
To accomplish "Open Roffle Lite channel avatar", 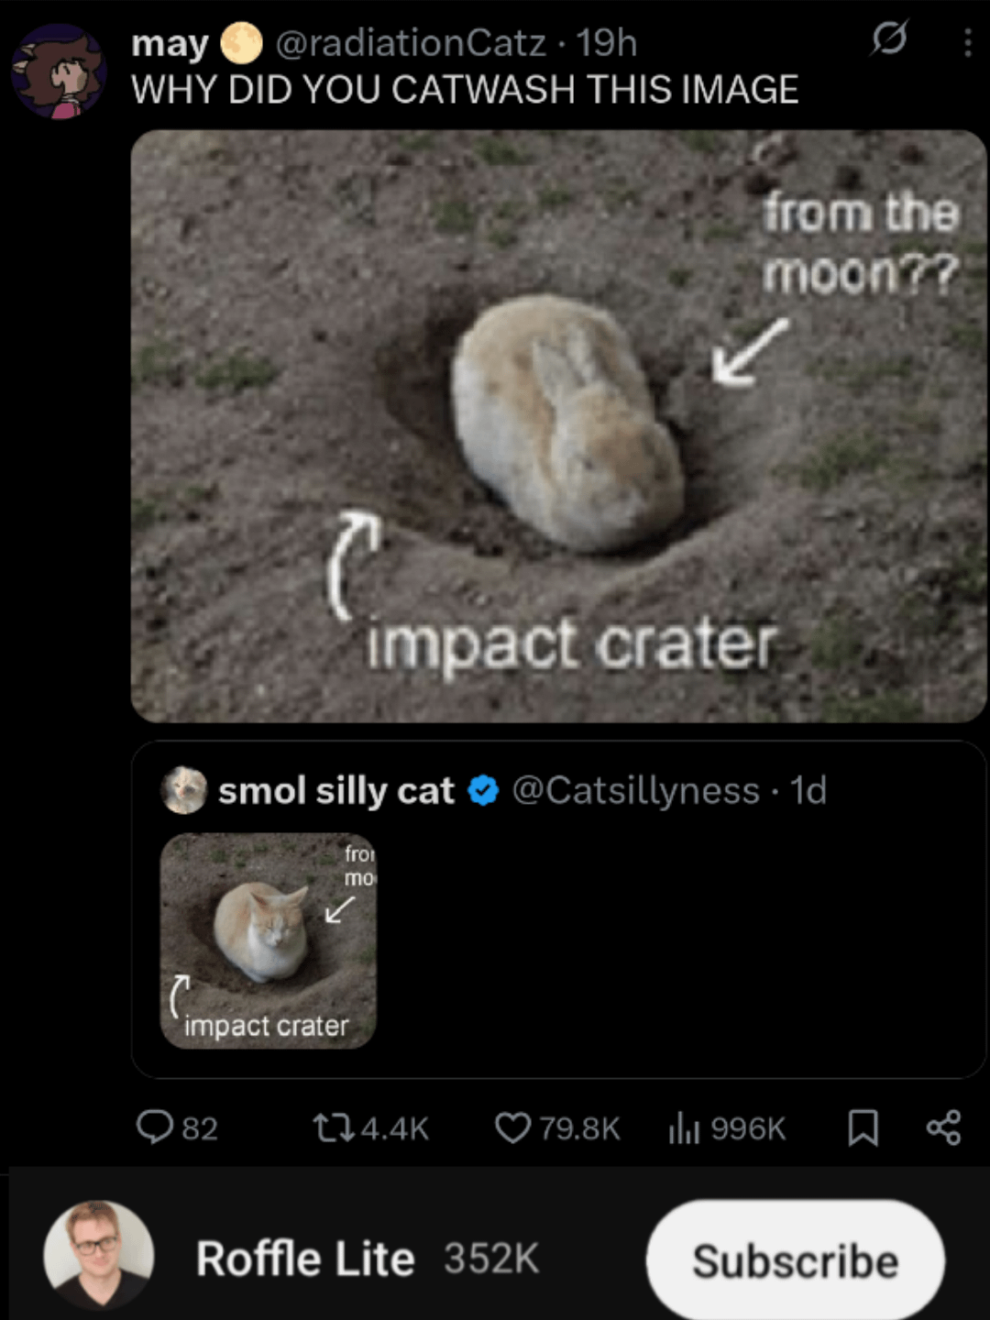I will (99, 1255).
